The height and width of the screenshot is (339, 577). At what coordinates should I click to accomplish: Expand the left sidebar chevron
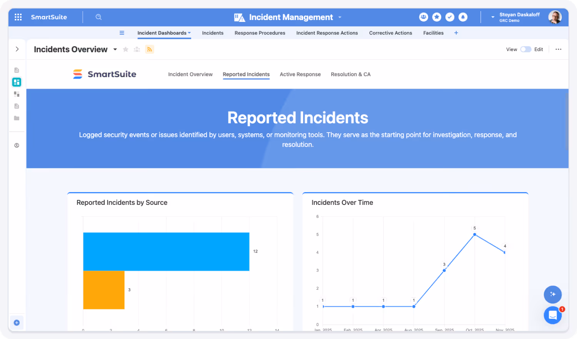(17, 49)
